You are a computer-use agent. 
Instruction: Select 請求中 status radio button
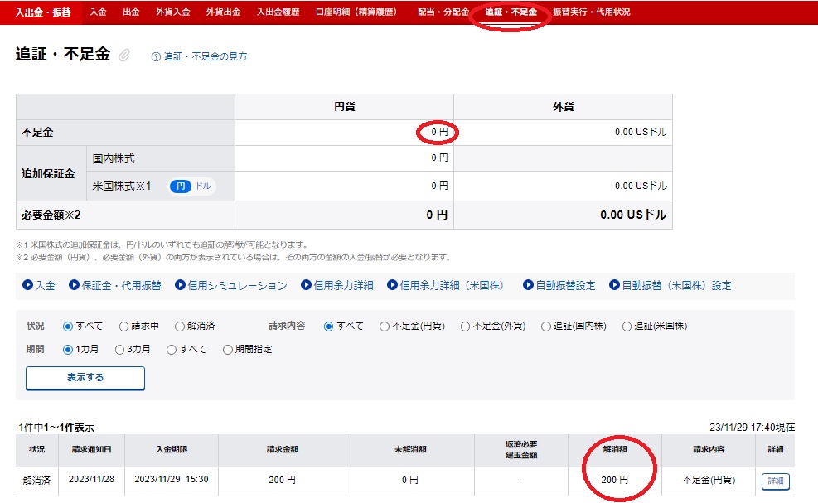pyautogui.click(x=124, y=326)
